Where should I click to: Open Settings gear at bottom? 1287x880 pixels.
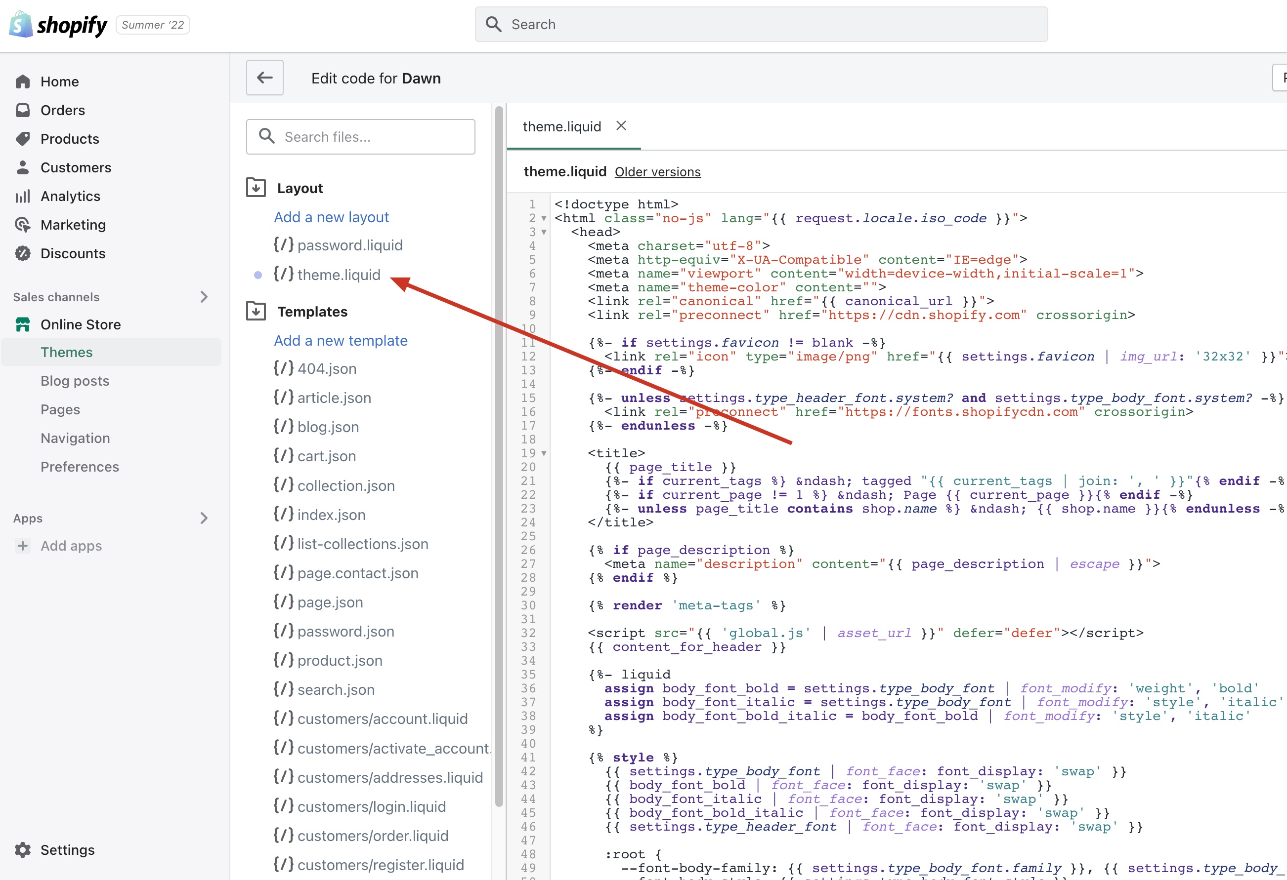coord(23,849)
